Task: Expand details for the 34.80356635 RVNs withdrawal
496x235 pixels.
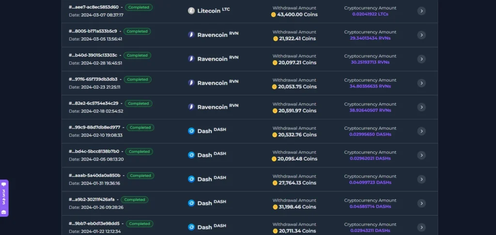Action: coord(421,83)
